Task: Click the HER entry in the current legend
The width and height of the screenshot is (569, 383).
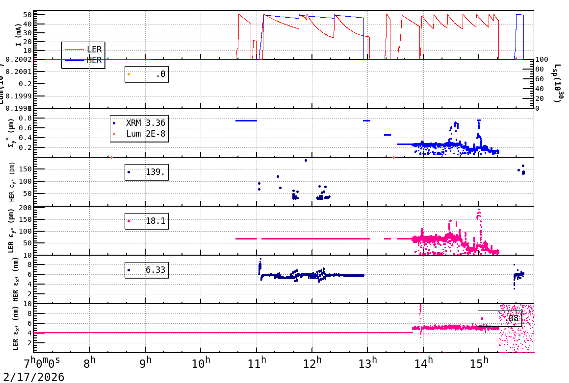Action: coord(83,61)
